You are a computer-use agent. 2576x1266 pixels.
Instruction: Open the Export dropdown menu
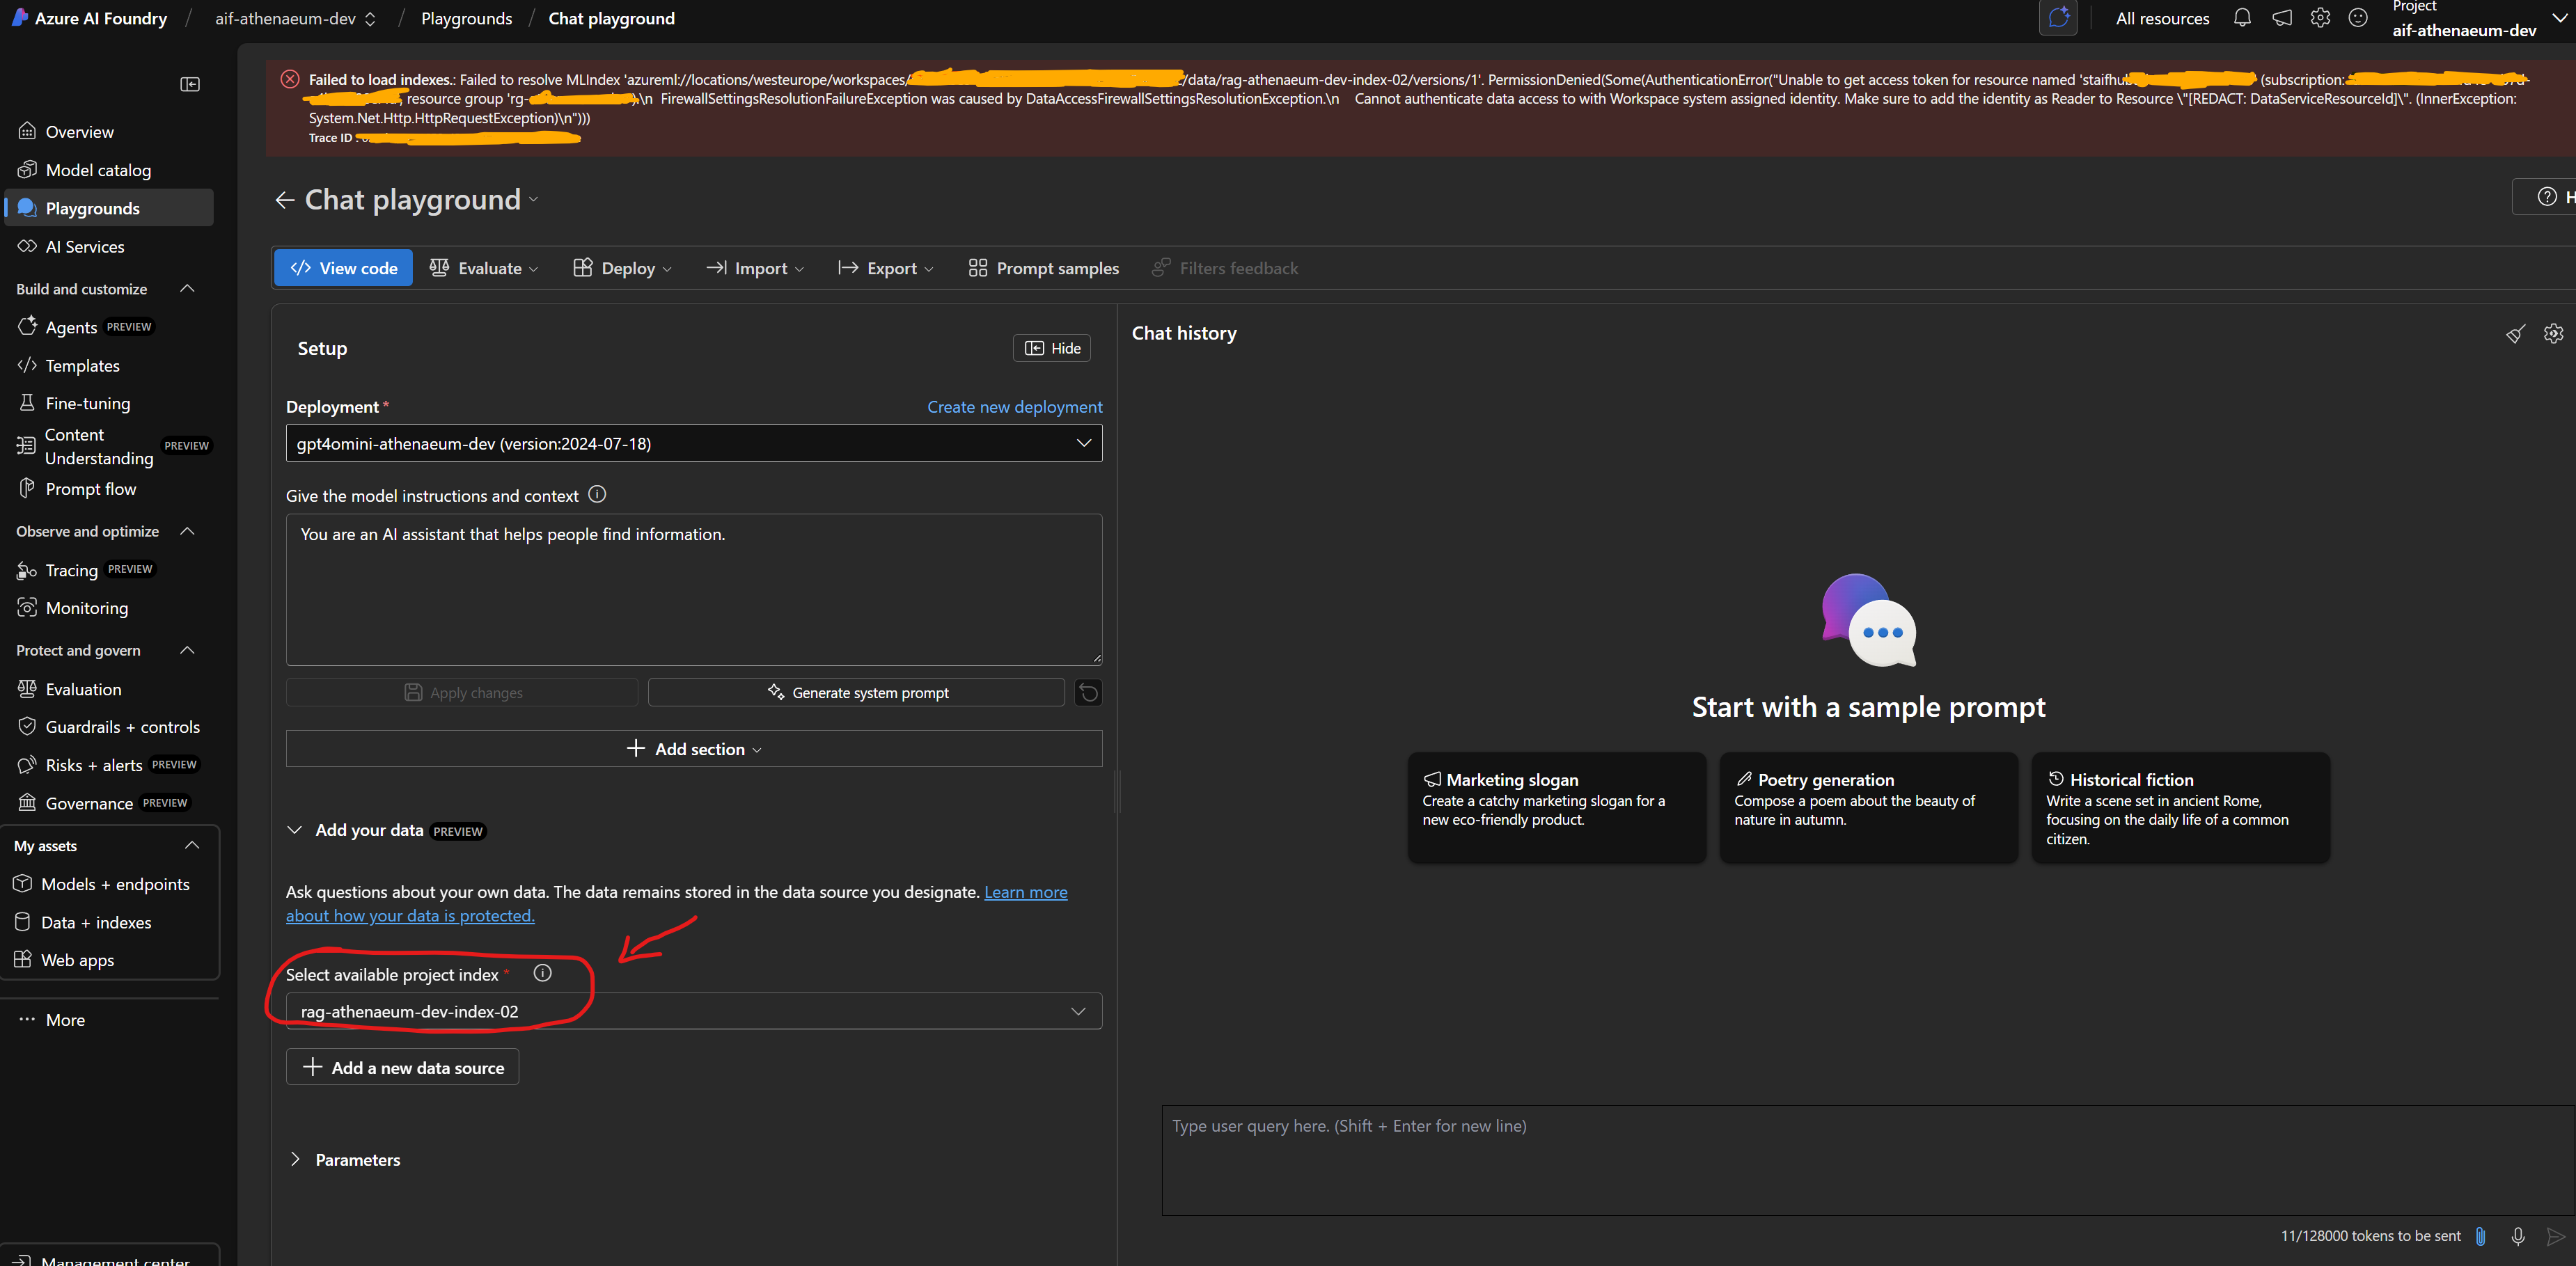click(886, 268)
